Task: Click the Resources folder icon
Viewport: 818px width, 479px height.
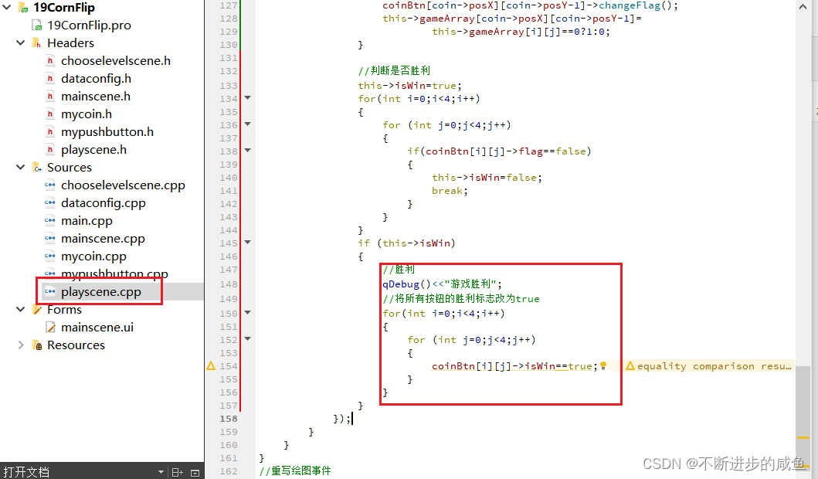Action: pyautogui.click(x=36, y=345)
